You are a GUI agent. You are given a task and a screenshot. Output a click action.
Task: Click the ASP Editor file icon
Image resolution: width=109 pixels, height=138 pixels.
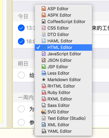(x=44, y=9)
